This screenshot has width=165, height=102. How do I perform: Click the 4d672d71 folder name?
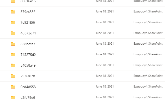28,33
